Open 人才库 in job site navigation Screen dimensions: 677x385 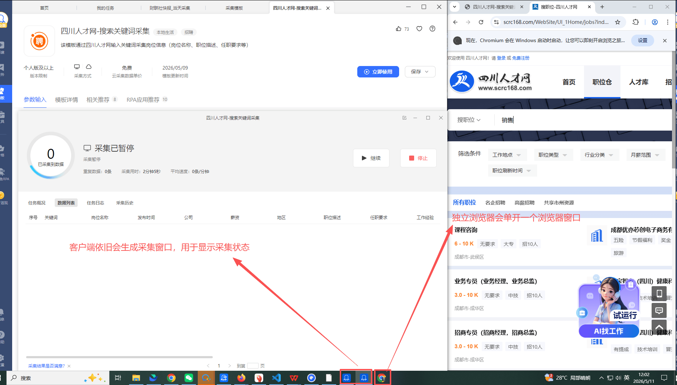coord(639,82)
